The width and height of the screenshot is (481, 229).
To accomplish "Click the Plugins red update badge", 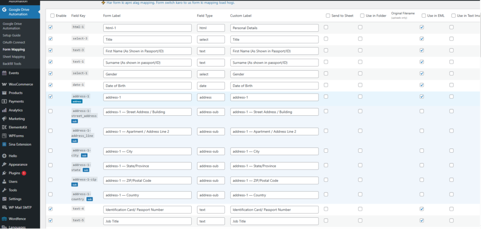I will coord(24,173).
